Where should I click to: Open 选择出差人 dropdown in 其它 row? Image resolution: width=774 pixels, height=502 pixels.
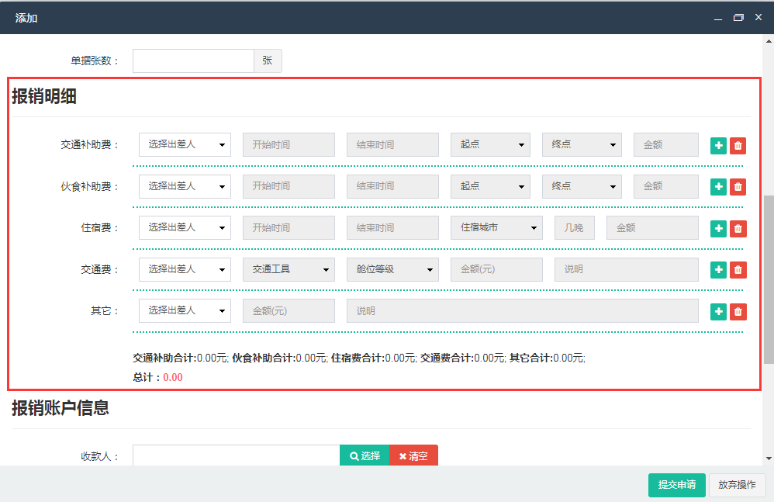coord(185,310)
